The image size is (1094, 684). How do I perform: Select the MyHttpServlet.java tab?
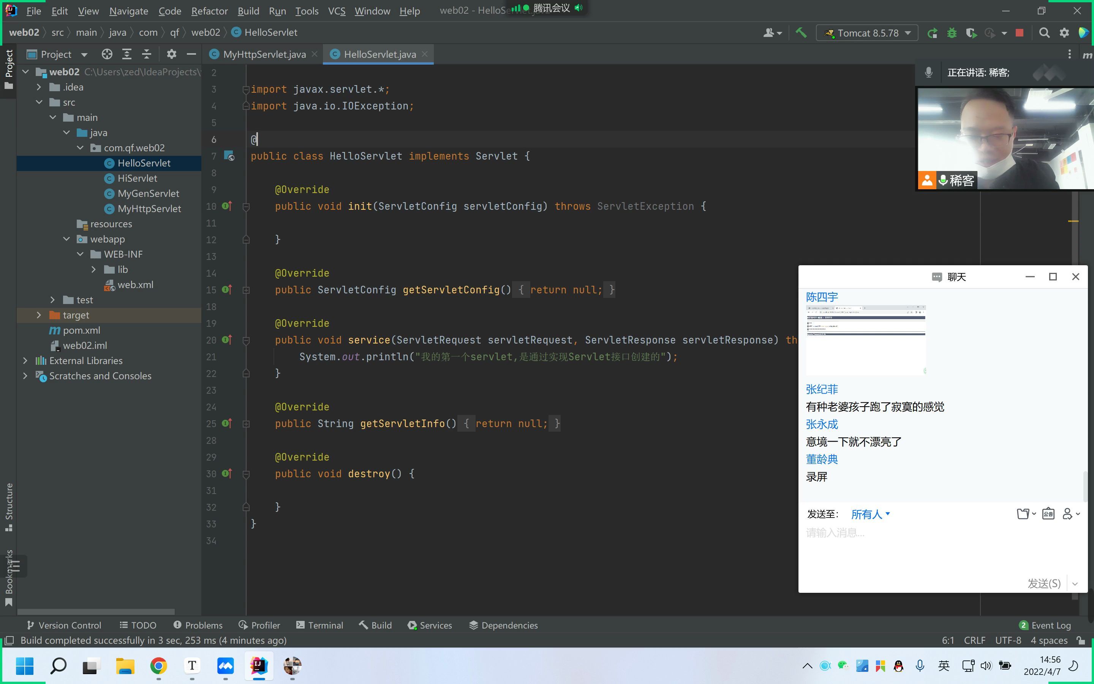(x=265, y=54)
